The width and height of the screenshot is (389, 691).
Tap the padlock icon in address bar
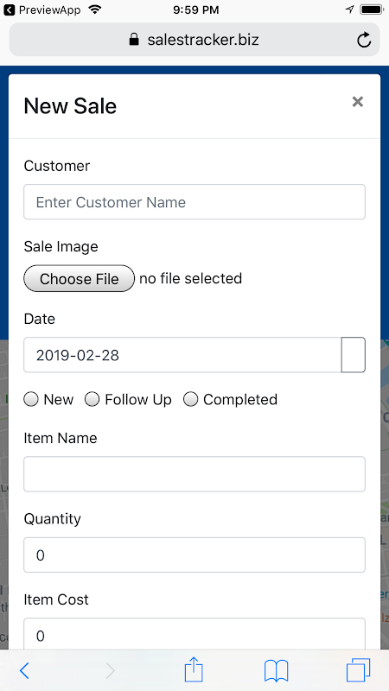(134, 40)
